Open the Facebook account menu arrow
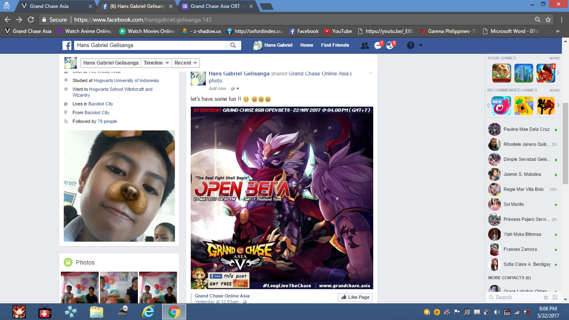 (x=421, y=45)
